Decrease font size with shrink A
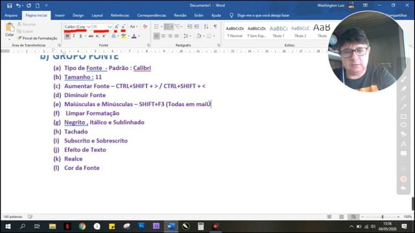 123,27
